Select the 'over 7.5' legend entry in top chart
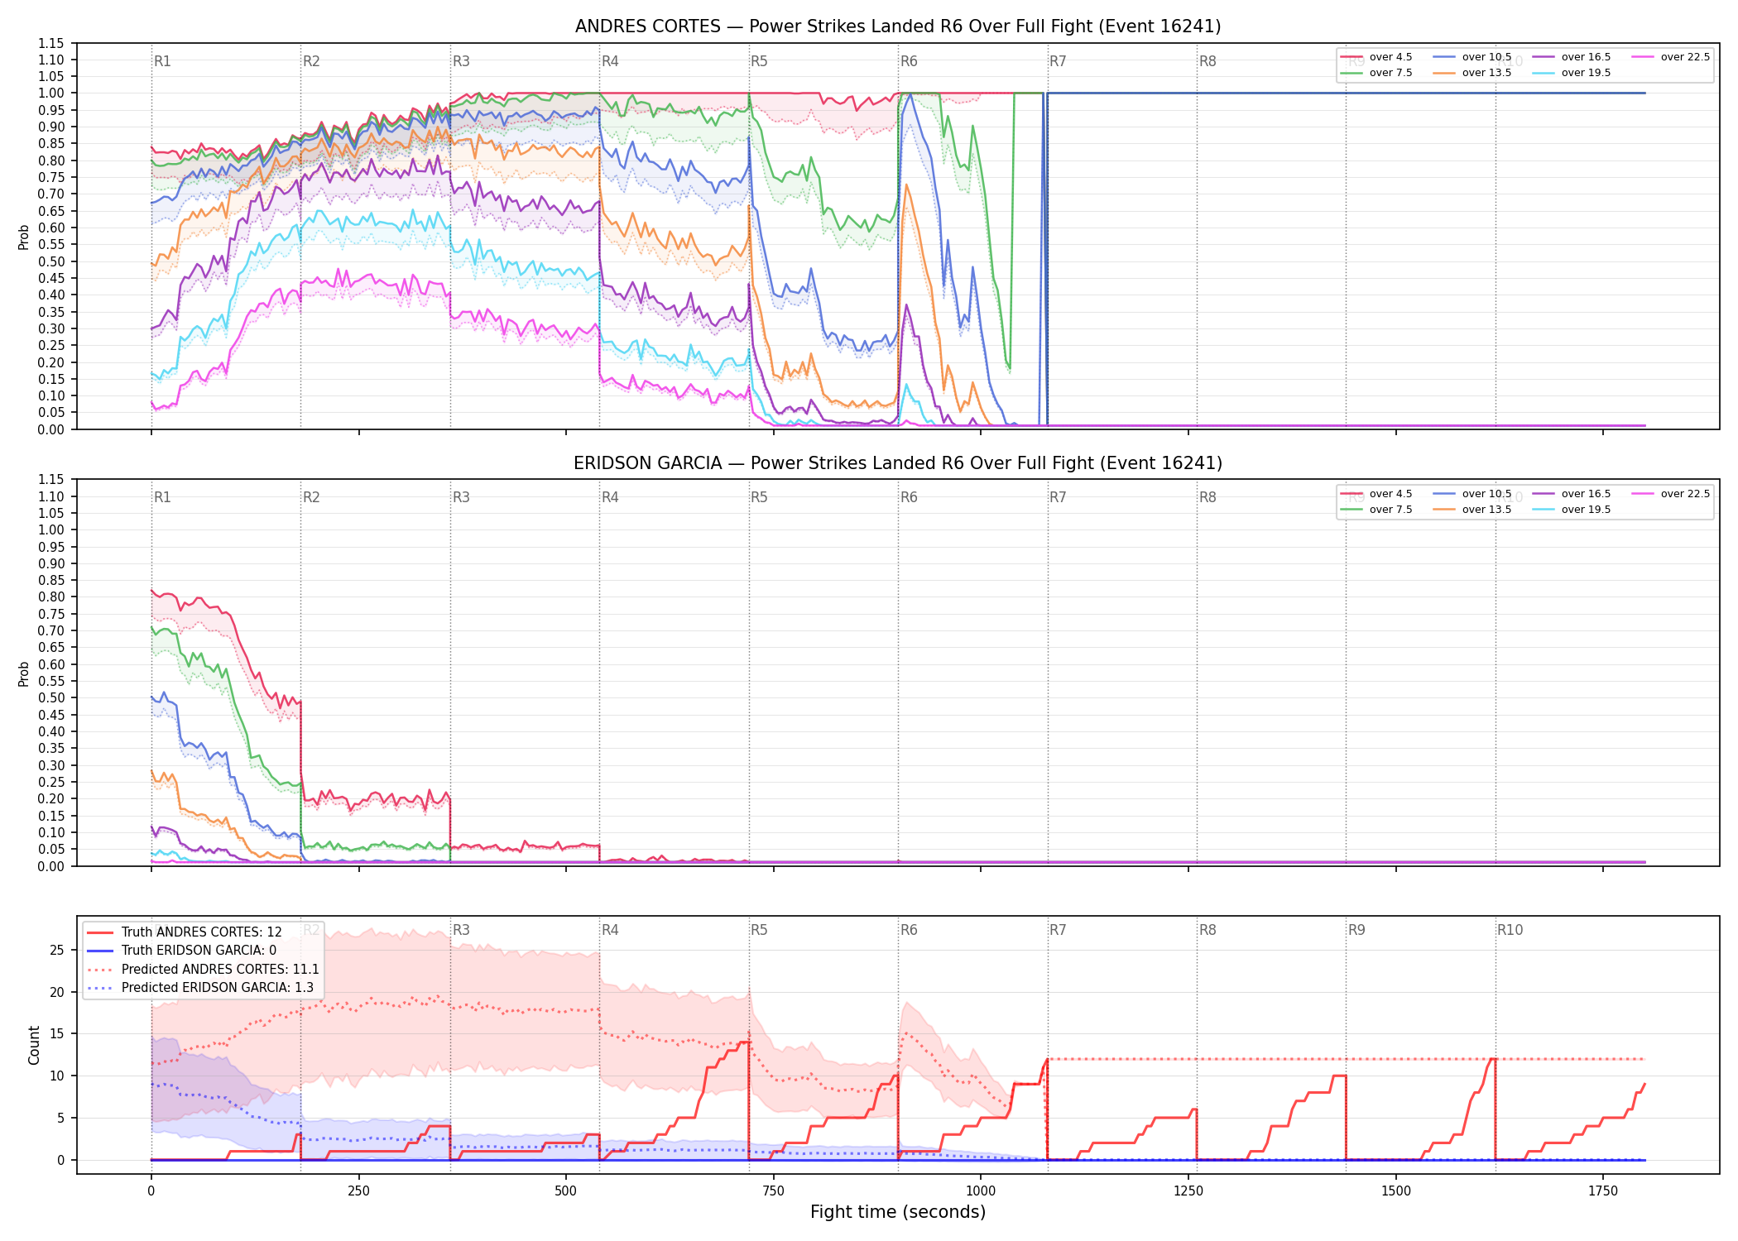This screenshot has height=1241, width=1738. pyautogui.click(x=1376, y=73)
